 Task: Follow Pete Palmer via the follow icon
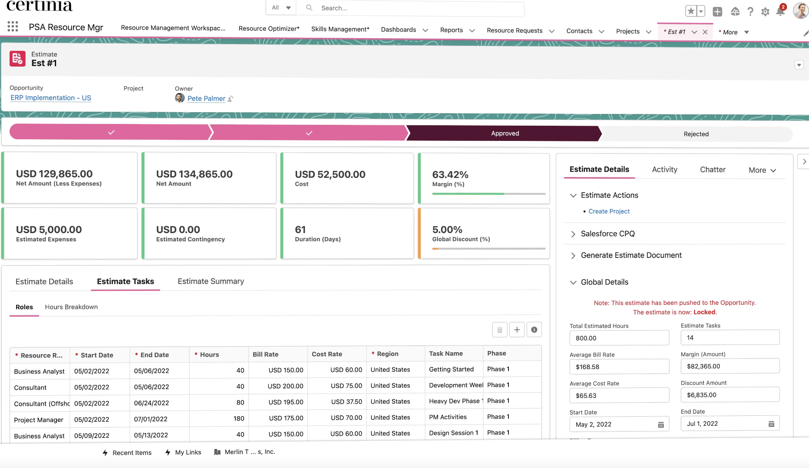tap(231, 98)
